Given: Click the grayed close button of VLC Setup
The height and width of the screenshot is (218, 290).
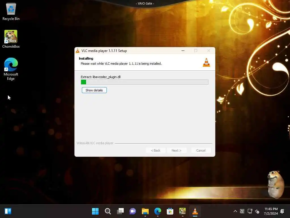Looking at the screenshot, I should click(209, 51).
